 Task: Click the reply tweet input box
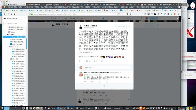click(x=107, y=68)
